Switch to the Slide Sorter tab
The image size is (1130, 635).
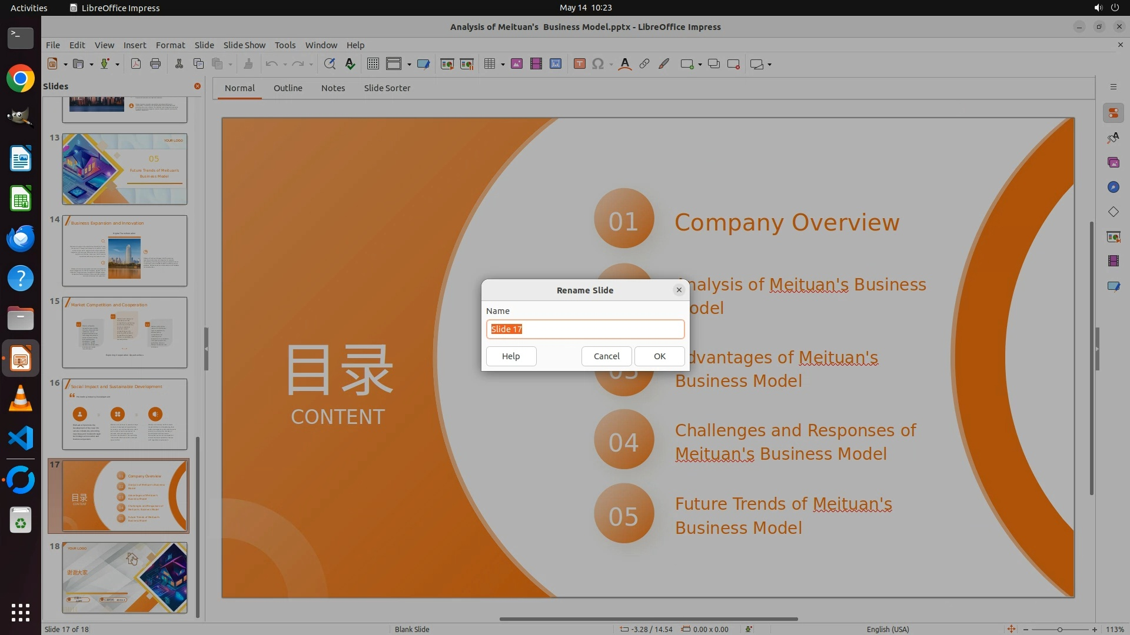(387, 88)
